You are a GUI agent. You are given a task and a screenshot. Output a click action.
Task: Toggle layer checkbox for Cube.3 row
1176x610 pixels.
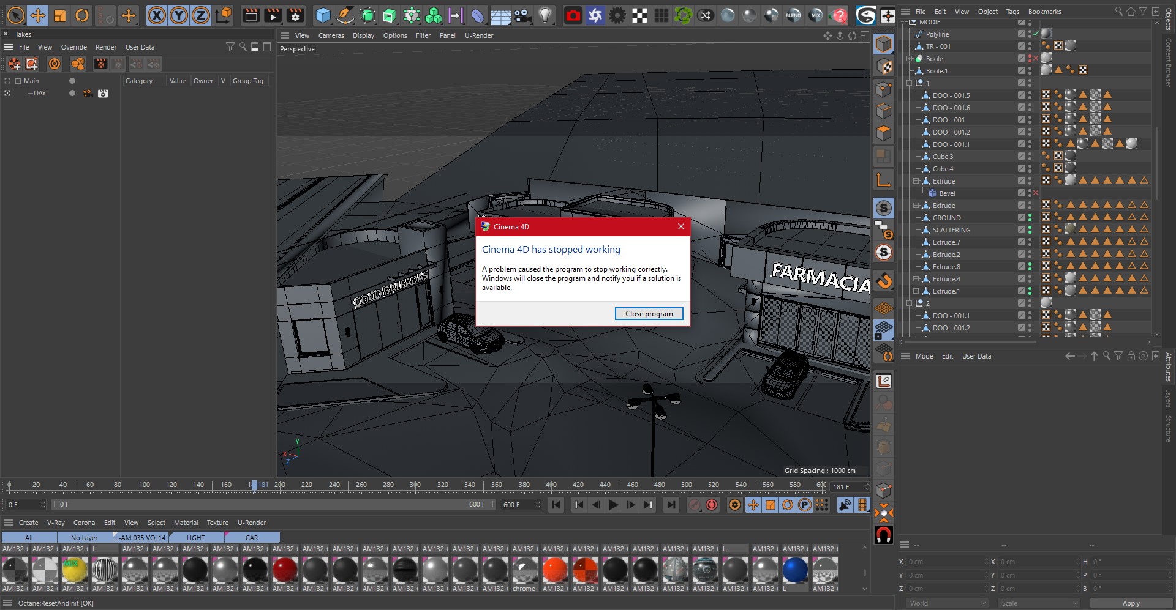click(1021, 157)
